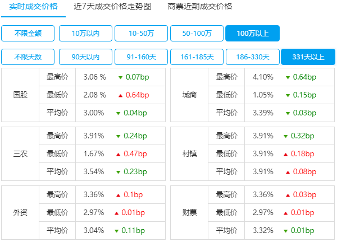The height and width of the screenshot is (242, 337).
Task: Open the 实时成交价格 tab
Action: coord(33,6)
